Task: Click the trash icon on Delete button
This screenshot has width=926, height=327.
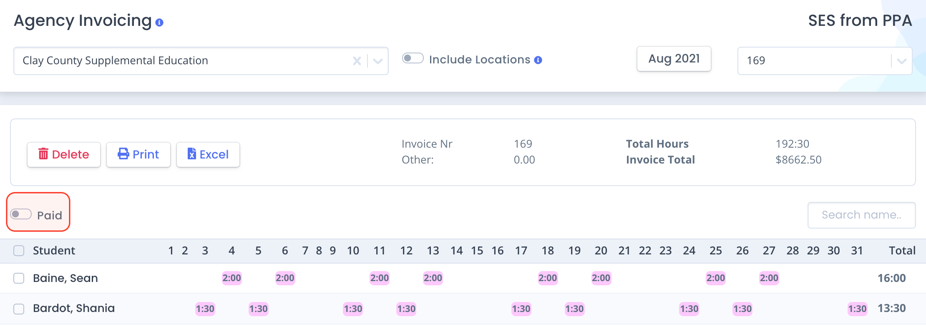Action: click(x=43, y=154)
